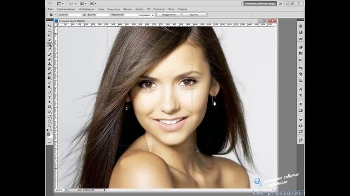Viewport: 350px width, 196px height.
Task: Select the History Brush tool
Action: 50,69
